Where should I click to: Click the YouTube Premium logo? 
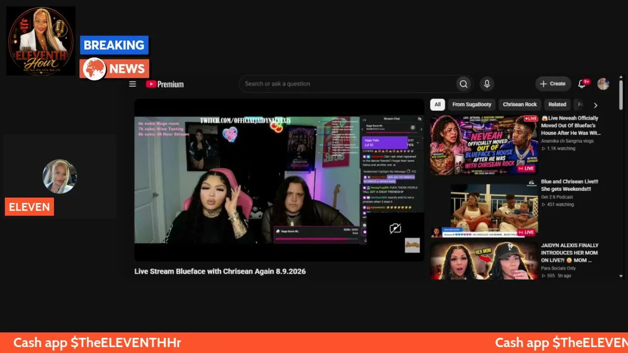click(x=165, y=84)
